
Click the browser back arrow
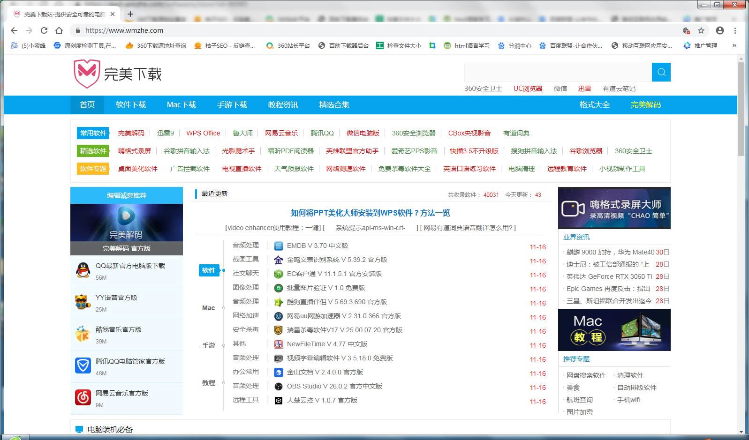(14, 30)
